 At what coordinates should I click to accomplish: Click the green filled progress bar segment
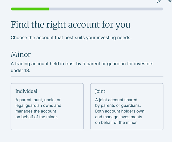[x=30, y=9]
